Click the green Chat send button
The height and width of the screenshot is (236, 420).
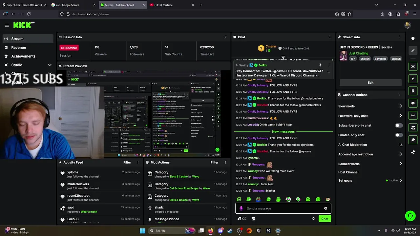(x=325, y=219)
